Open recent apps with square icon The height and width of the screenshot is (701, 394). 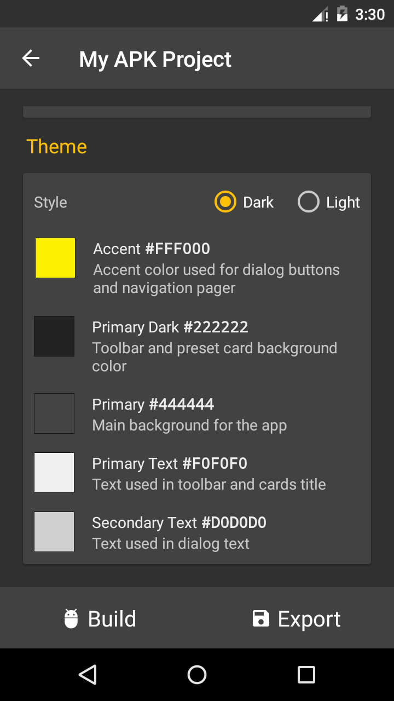pyautogui.click(x=306, y=675)
